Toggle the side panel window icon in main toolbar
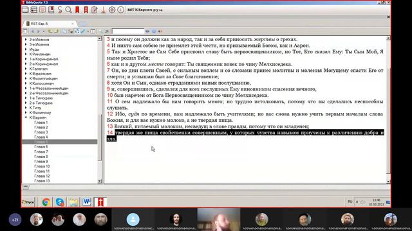 (25, 10)
